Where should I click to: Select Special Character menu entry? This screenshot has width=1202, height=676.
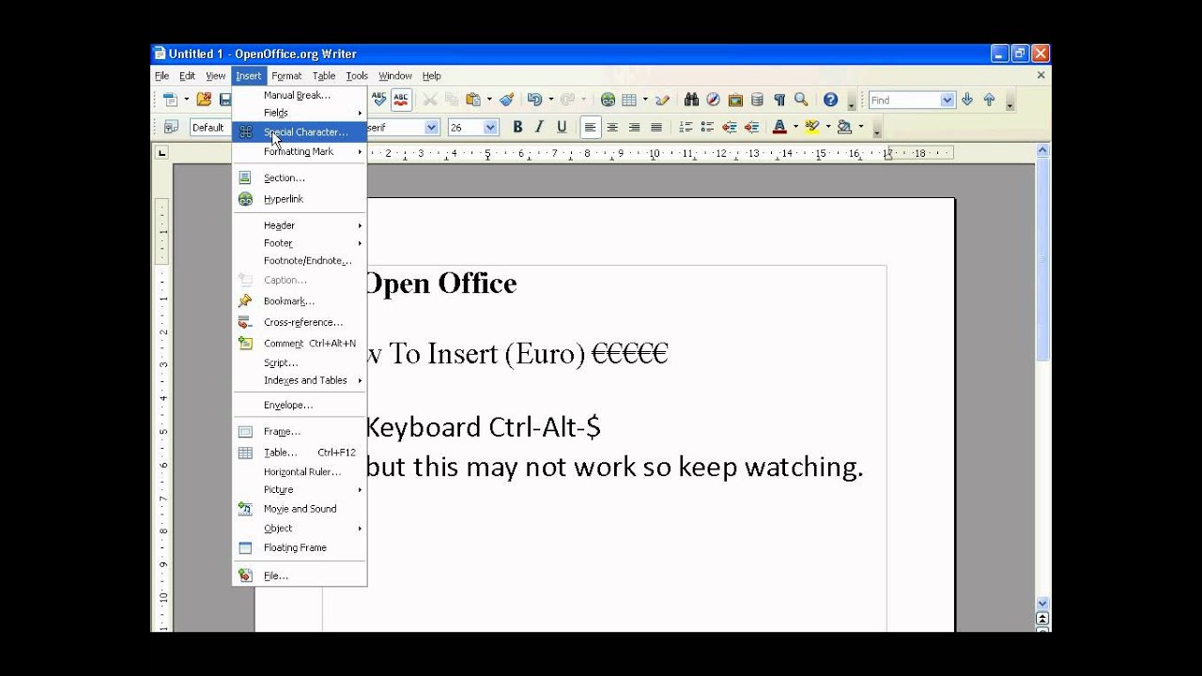click(299, 132)
